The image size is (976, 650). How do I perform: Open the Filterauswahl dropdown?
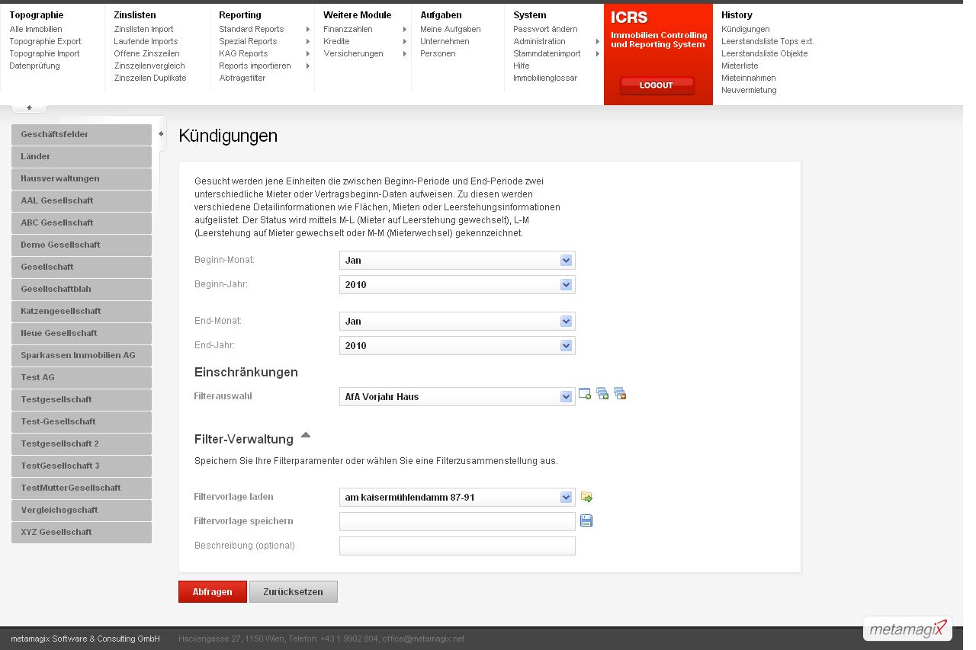[x=457, y=396]
